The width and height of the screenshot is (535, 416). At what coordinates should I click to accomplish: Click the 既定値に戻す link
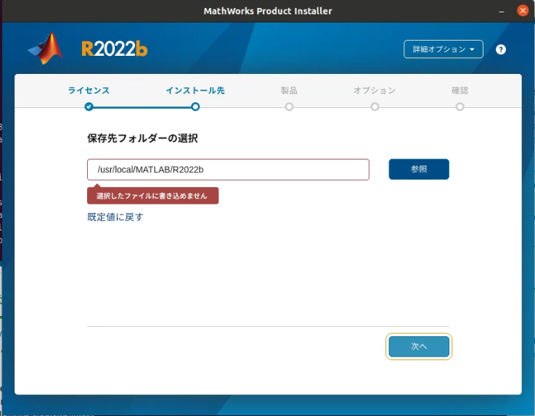115,217
